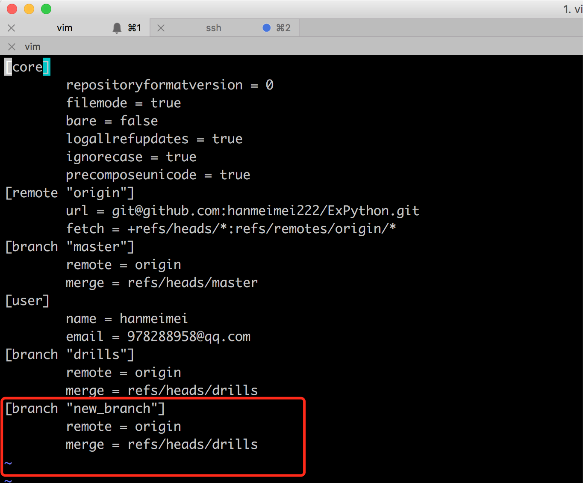The height and width of the screenshot is (483, 583).
Task: Click the [remote "origin"] section header
Action: click(69, 193)
